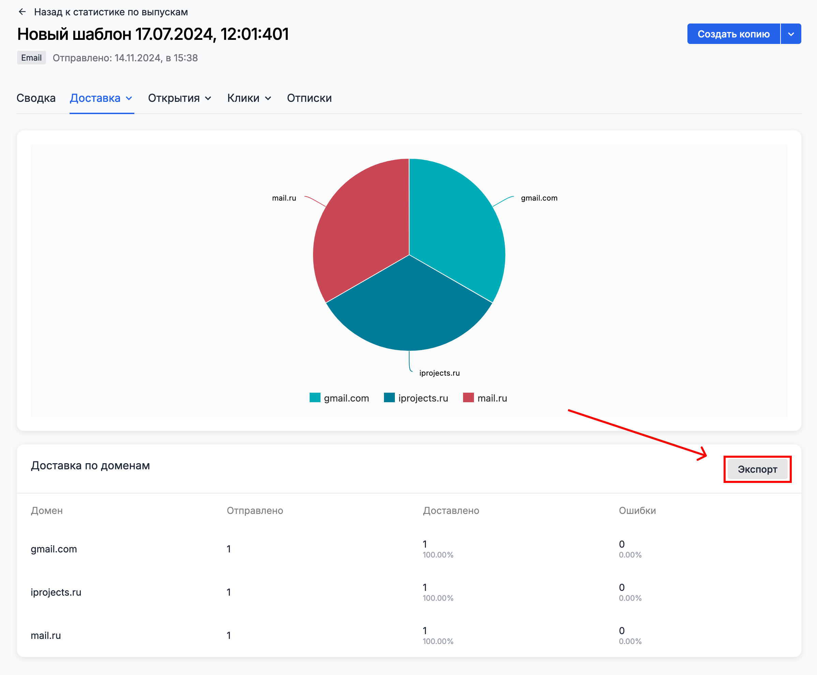Open the Создать копию dropdown arrow
This screenshot has height=675, width=817.
pos(790,34)
